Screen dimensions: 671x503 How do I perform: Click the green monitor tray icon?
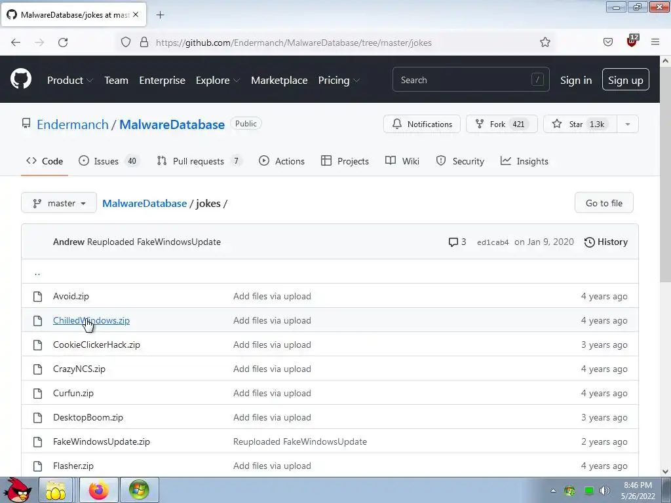pyautogui.click(x=589, y=491)
